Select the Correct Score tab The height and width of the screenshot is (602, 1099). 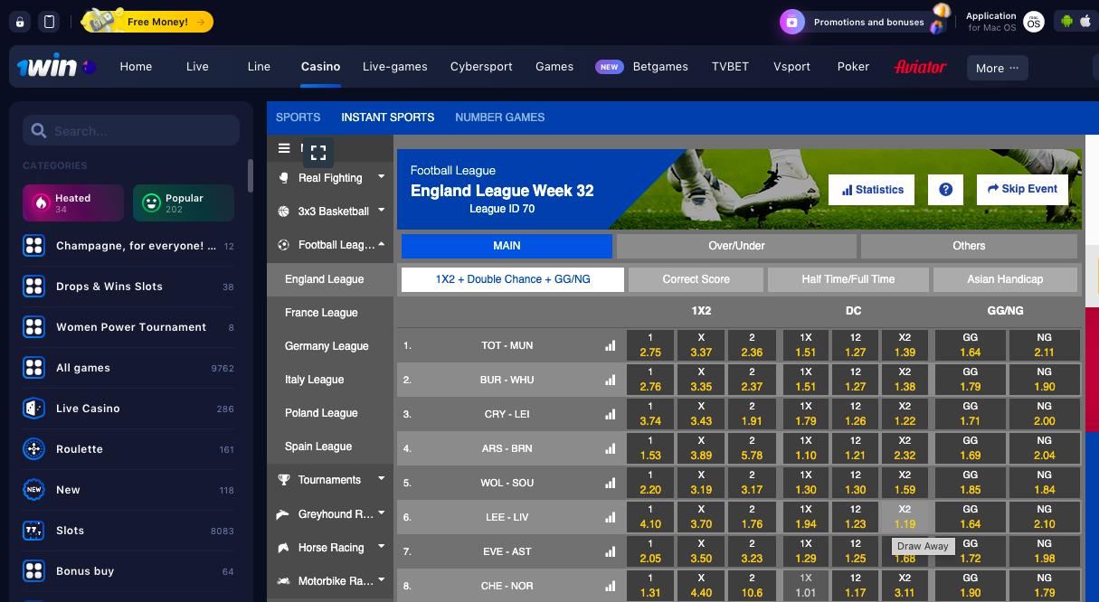696,279
